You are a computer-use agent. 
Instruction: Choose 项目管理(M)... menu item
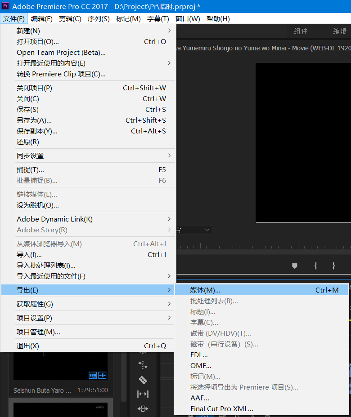88,332
